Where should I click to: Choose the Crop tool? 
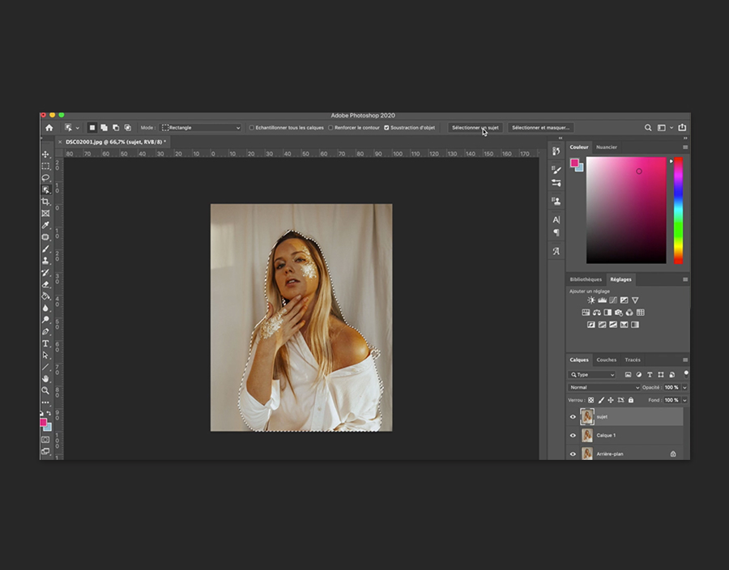45,201
